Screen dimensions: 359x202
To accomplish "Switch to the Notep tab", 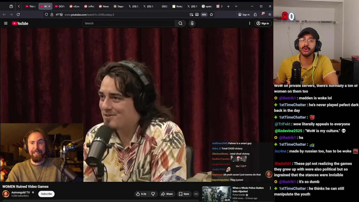I will (178, 6).
